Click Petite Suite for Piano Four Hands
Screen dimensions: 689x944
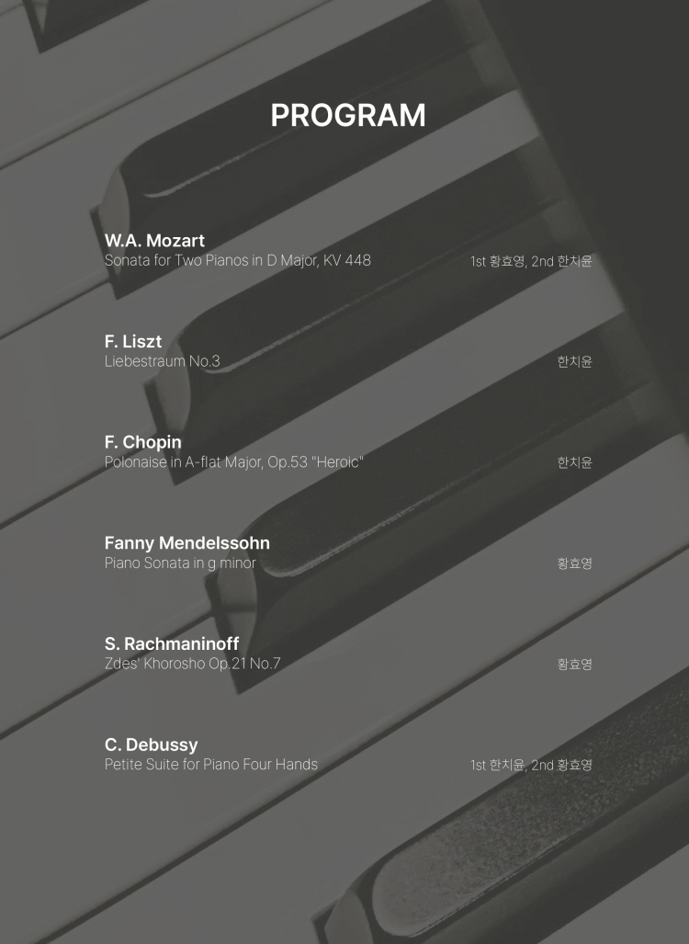tap(211, 764)
